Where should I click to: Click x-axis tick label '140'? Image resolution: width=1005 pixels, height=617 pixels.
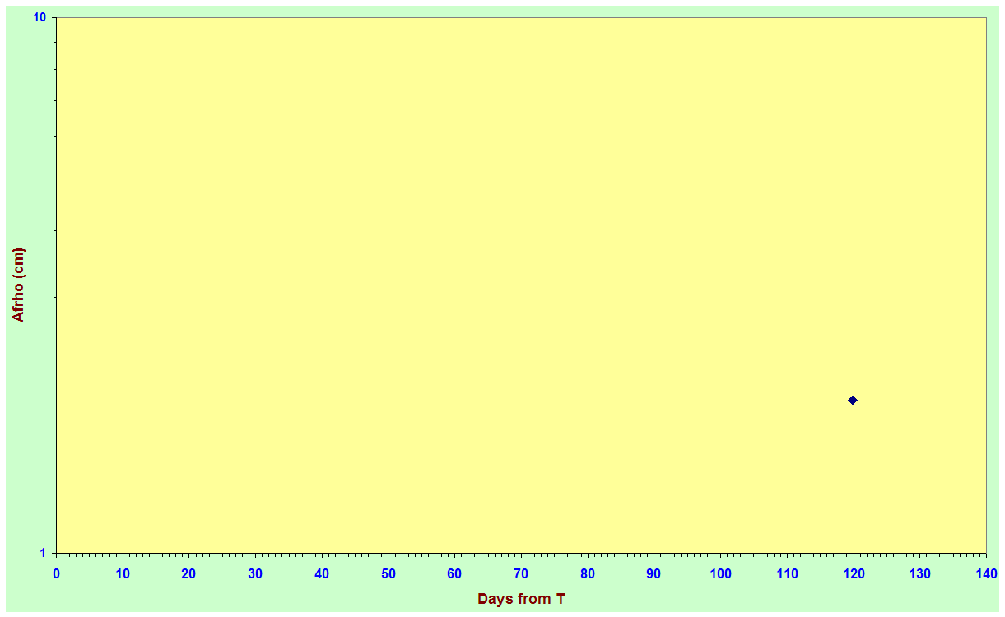coord(986,573)
